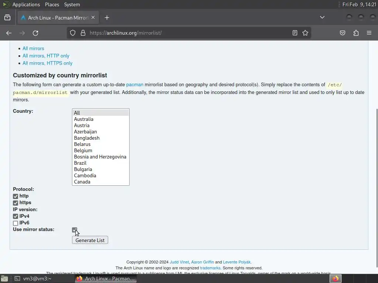Switch to Arch Linux Pacman taskbar window
Image resolution: width=378 pixels, height=283 pixels.
106,279
